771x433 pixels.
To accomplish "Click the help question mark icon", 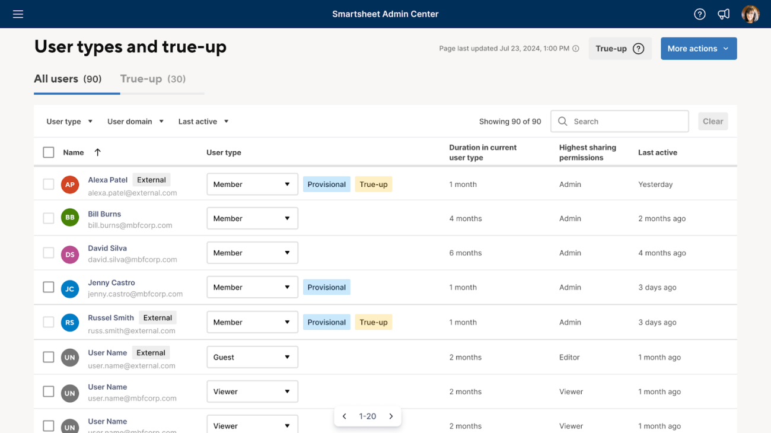I will pos(699,14).
